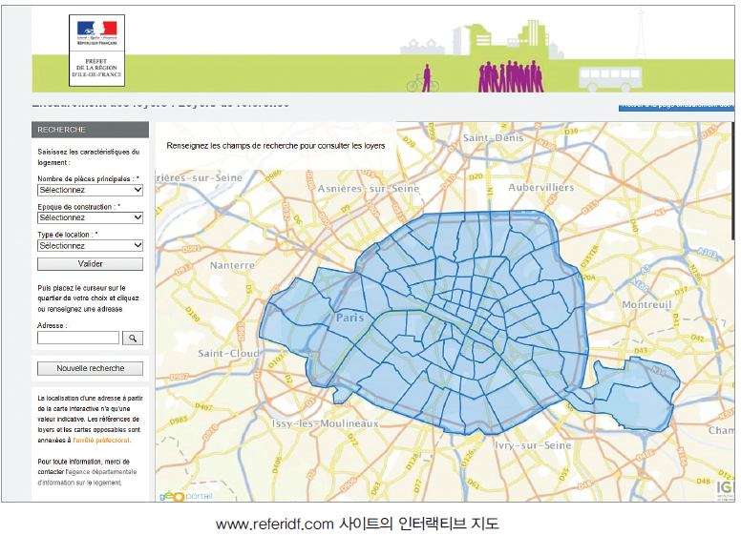Open the Nombre de pièces principales dropdown
Viewport: 741px width, 535px height.
coord(90,190)
